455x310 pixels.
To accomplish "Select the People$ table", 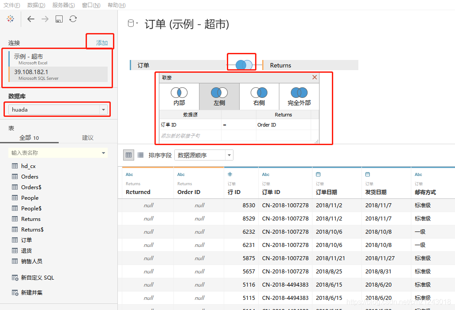I will 31,208.
